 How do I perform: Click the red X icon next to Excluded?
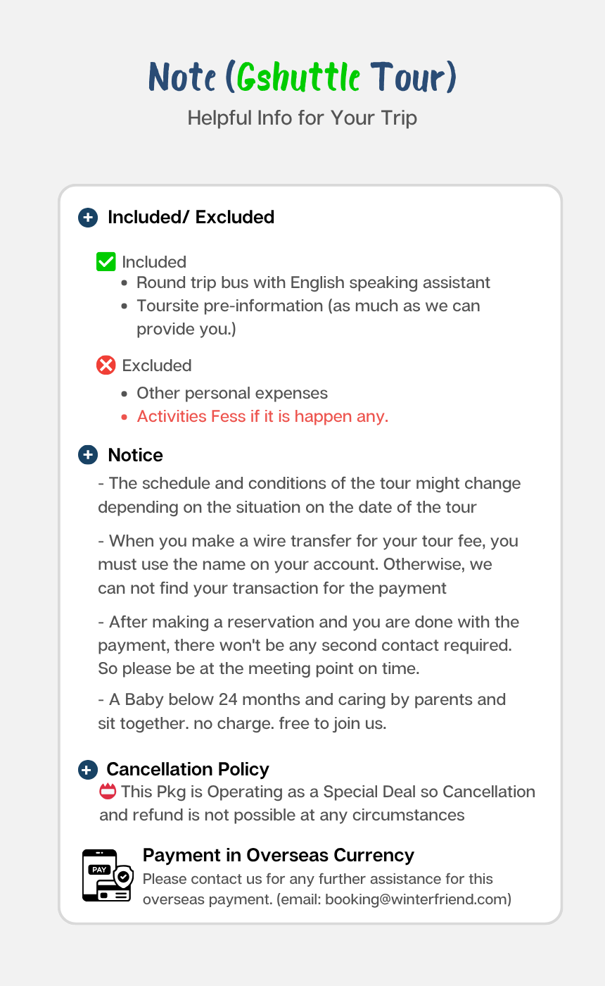106,366
